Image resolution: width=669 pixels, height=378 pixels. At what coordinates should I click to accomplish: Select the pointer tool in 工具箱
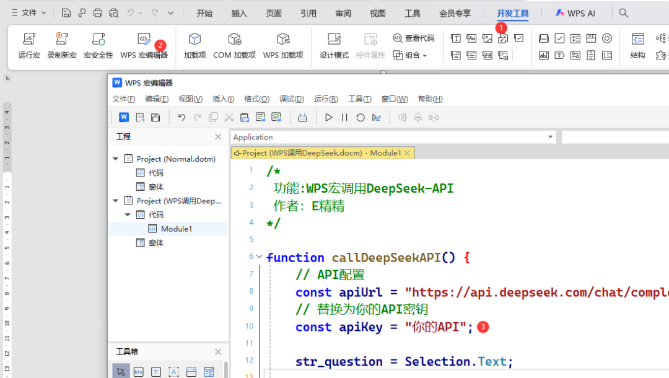[121, 372]
